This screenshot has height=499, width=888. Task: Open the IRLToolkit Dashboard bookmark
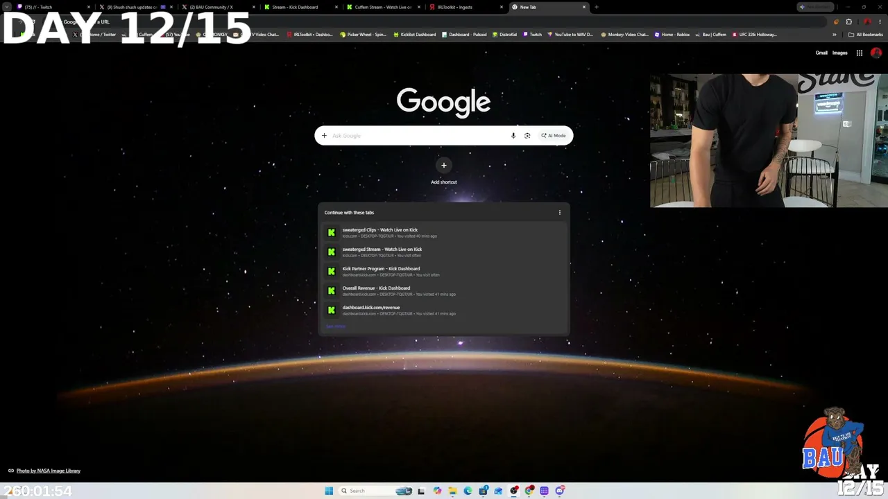(x=310, y=35)
